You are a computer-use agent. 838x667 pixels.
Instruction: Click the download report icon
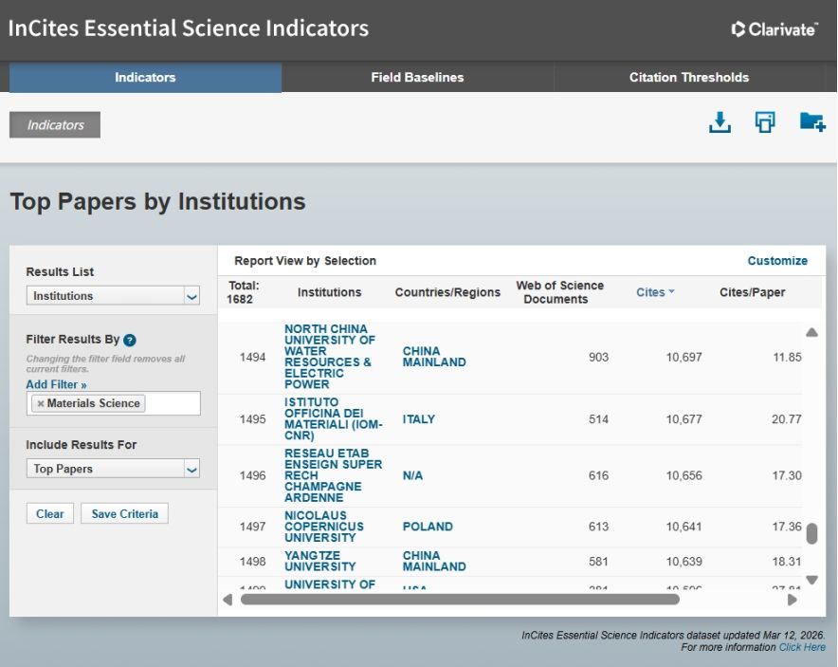[x=720, y=122]
